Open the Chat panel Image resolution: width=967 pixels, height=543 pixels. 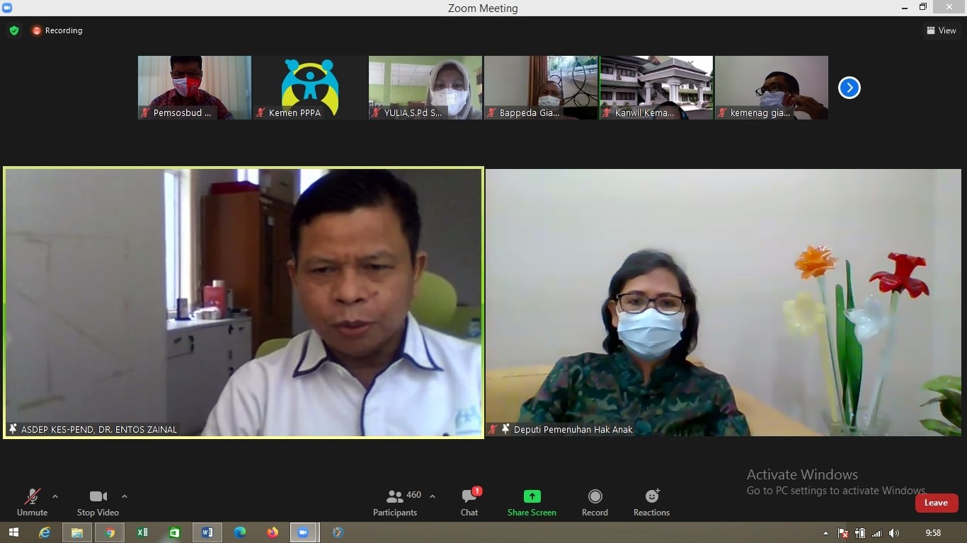pyautogui.click(x=469, y=503)
